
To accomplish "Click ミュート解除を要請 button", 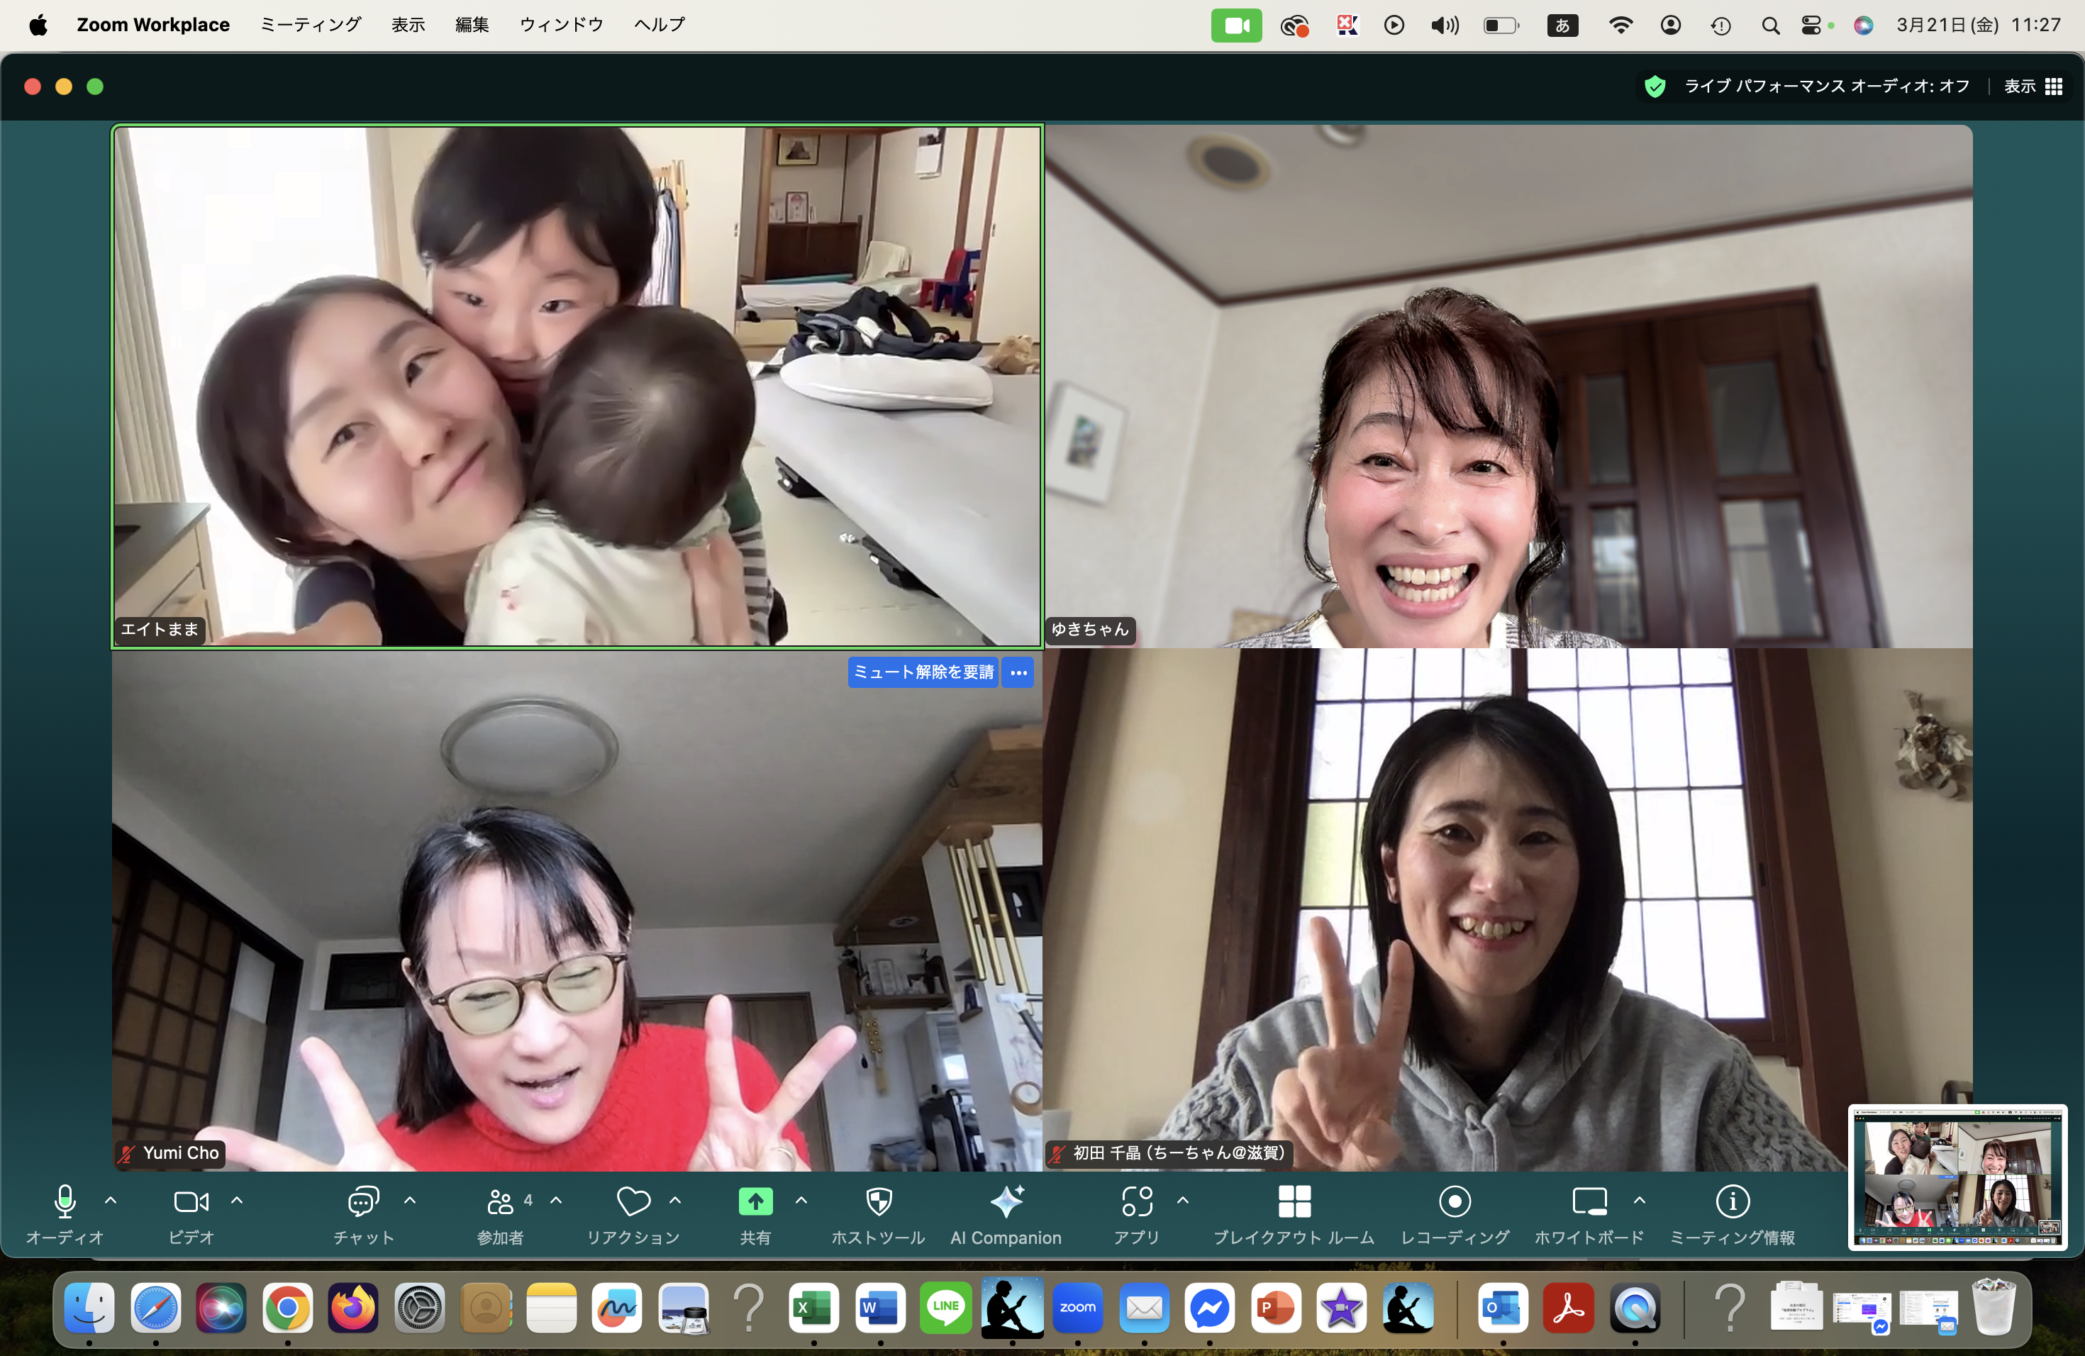I will (x=923, y=672).
